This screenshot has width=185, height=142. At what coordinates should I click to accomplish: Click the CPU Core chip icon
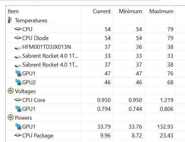[x=18, y=100]
